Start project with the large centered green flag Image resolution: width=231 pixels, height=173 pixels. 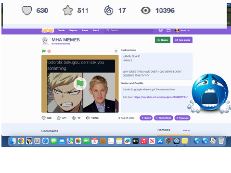[80, 84]
